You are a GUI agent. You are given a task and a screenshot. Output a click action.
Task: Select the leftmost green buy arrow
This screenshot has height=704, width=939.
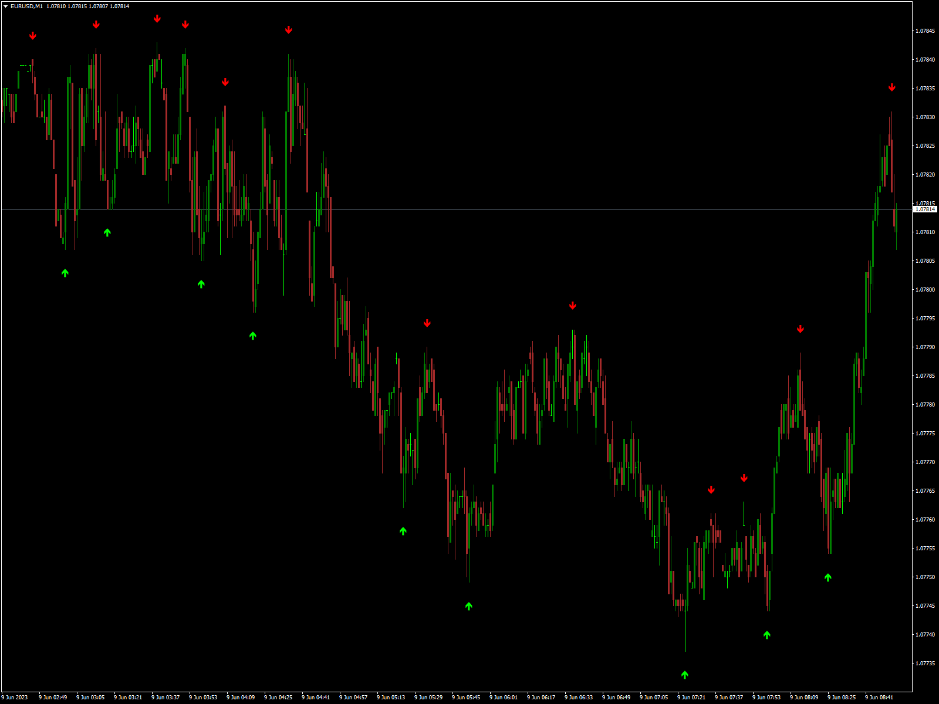click(65, 273)
